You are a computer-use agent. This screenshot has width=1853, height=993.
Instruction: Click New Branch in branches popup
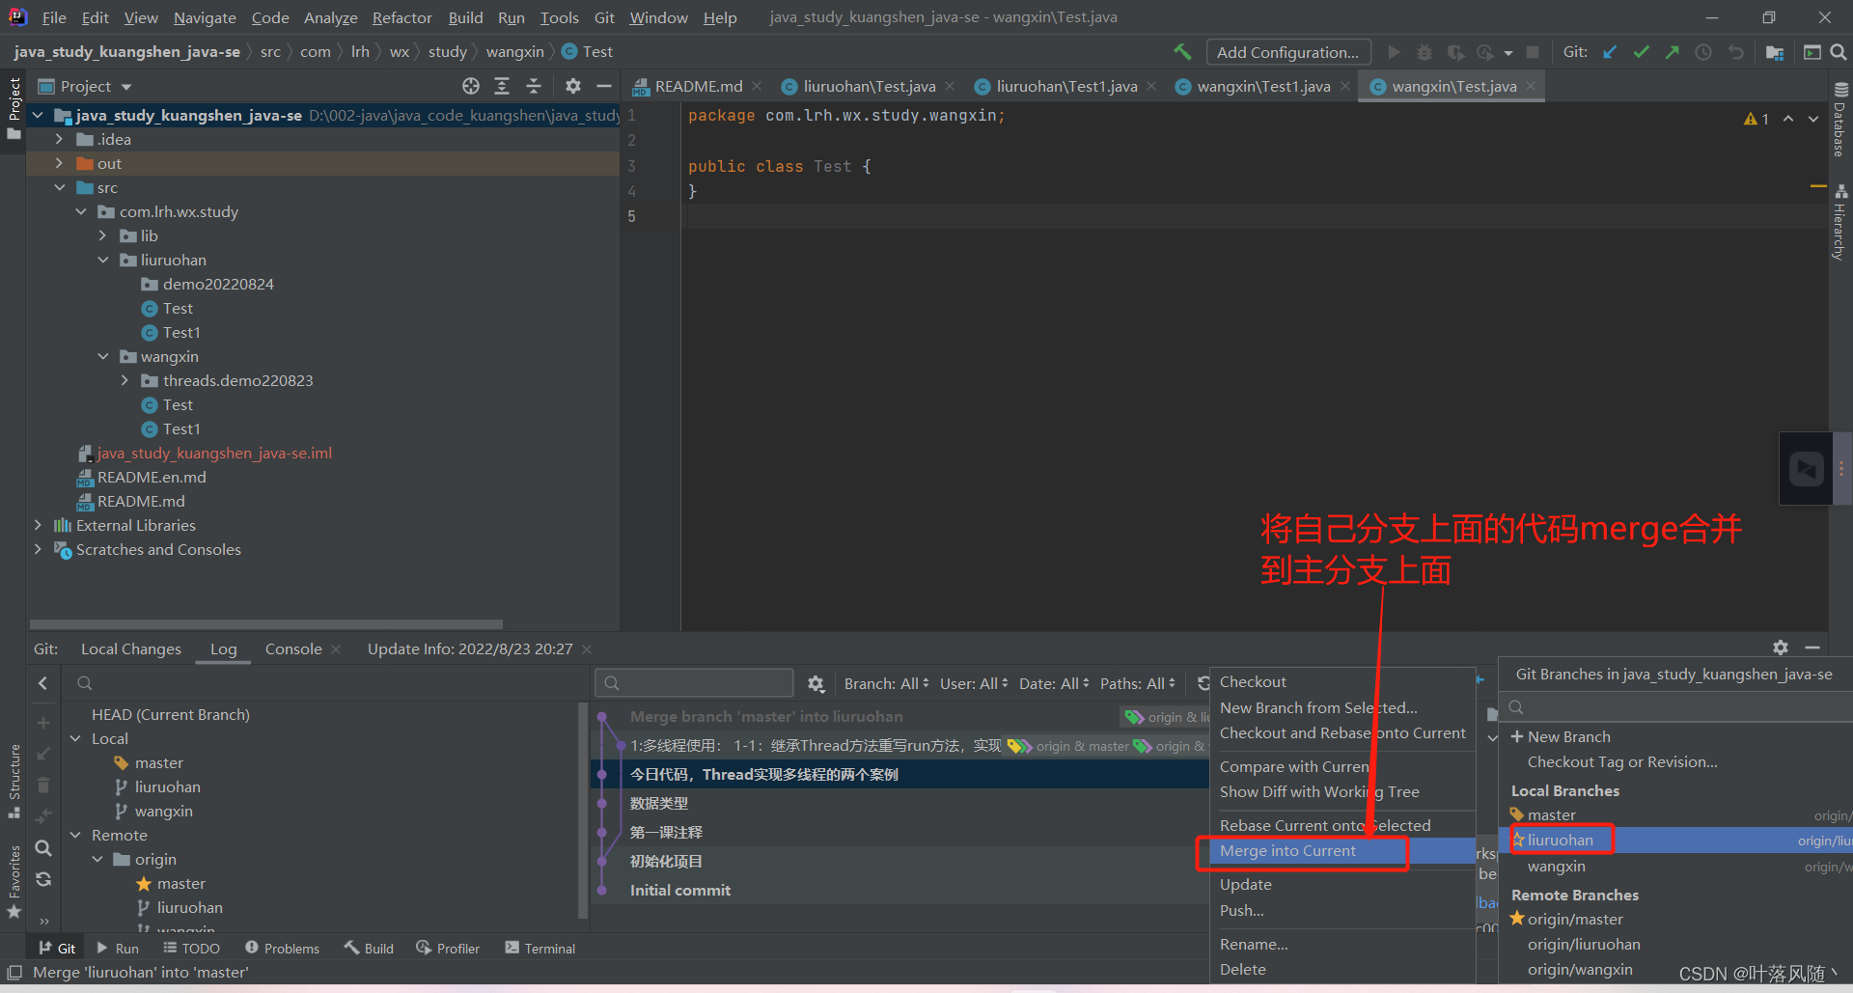(x=1568, y=737)
